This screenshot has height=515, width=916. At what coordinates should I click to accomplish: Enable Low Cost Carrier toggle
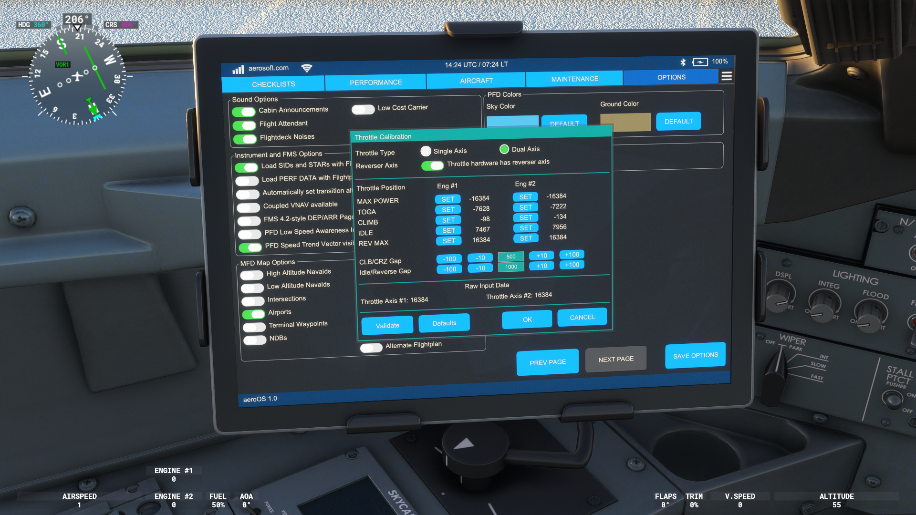[x=363, y=110]
